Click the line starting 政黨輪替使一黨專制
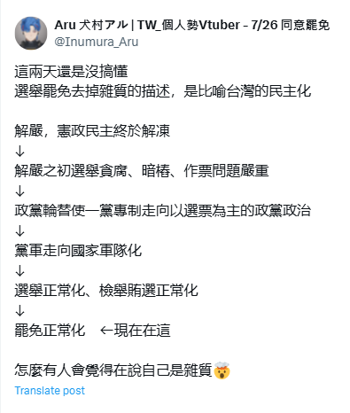This screenshot has width=350, height=413. pos(163,211)
